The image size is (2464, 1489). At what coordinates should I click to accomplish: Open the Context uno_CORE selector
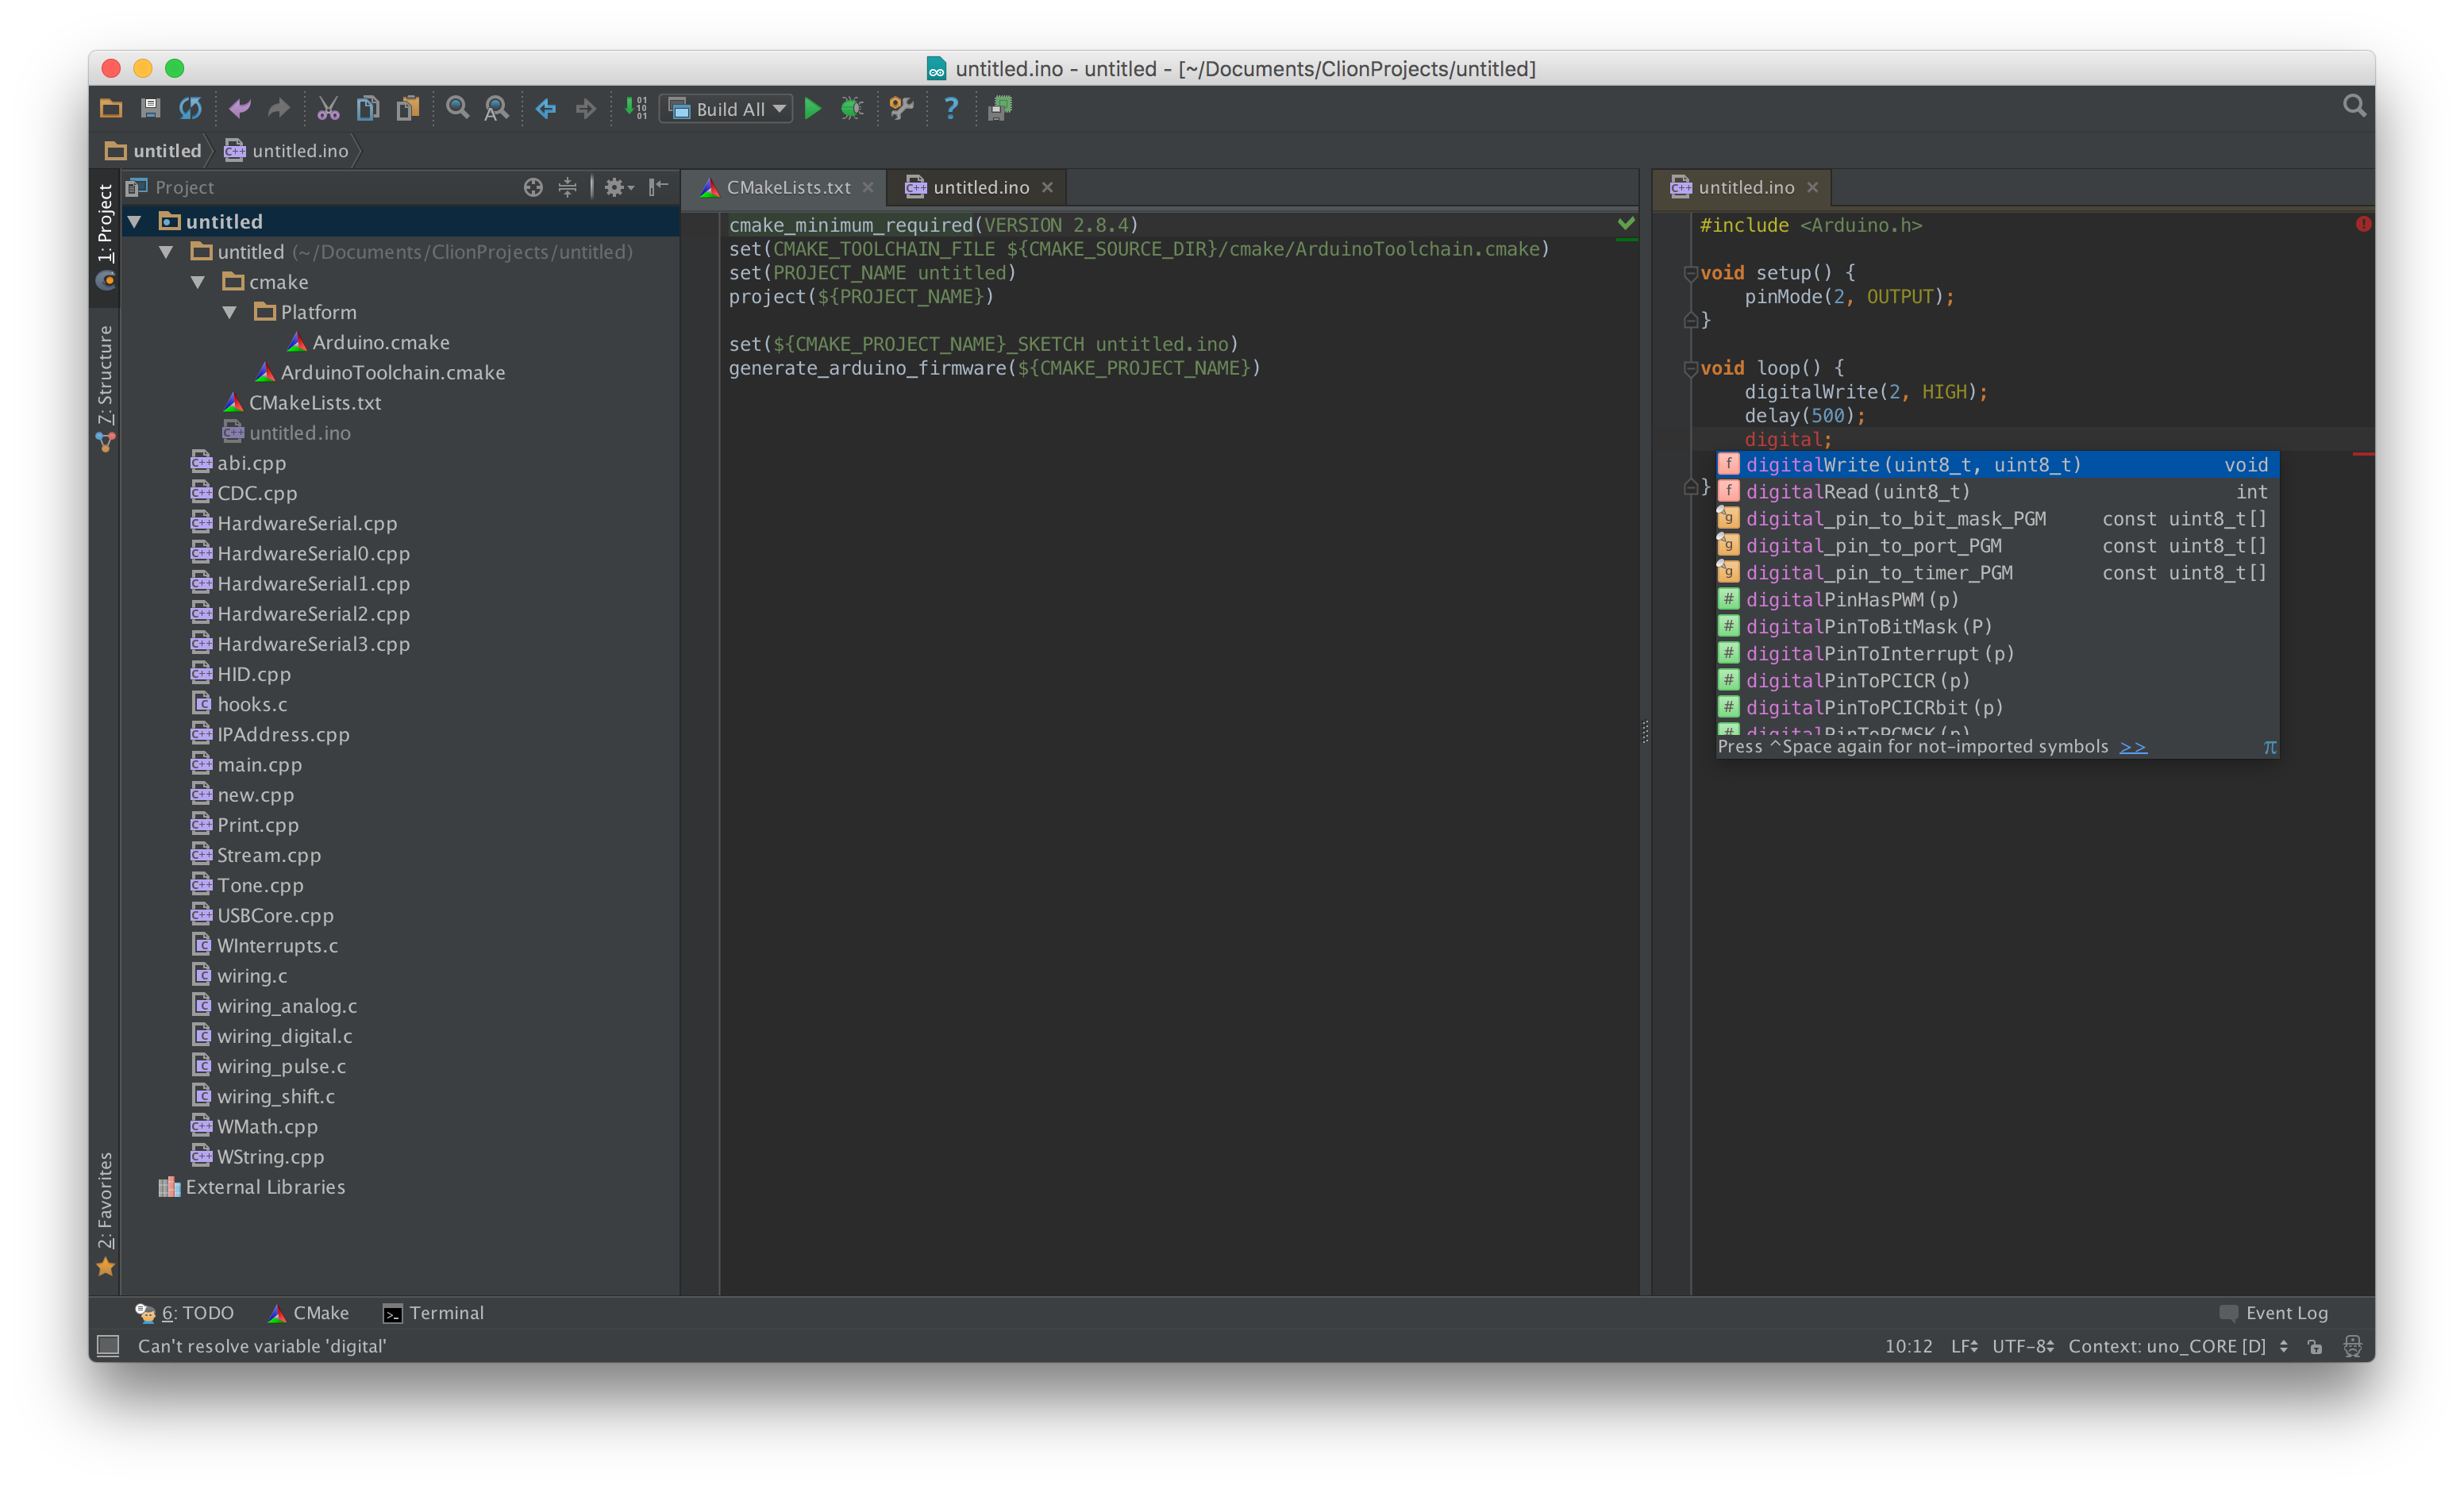click(x=2176, y=1346)
